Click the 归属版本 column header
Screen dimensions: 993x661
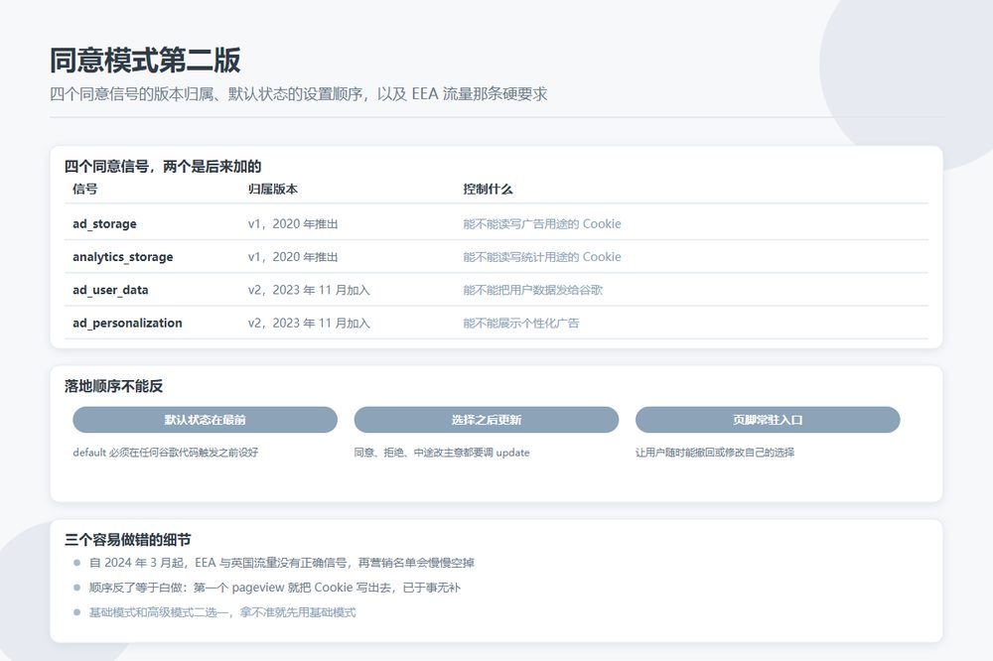272,189
